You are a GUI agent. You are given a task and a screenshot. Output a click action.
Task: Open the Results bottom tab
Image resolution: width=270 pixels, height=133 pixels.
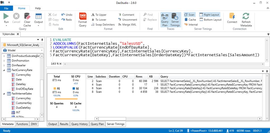pos(64,124)
